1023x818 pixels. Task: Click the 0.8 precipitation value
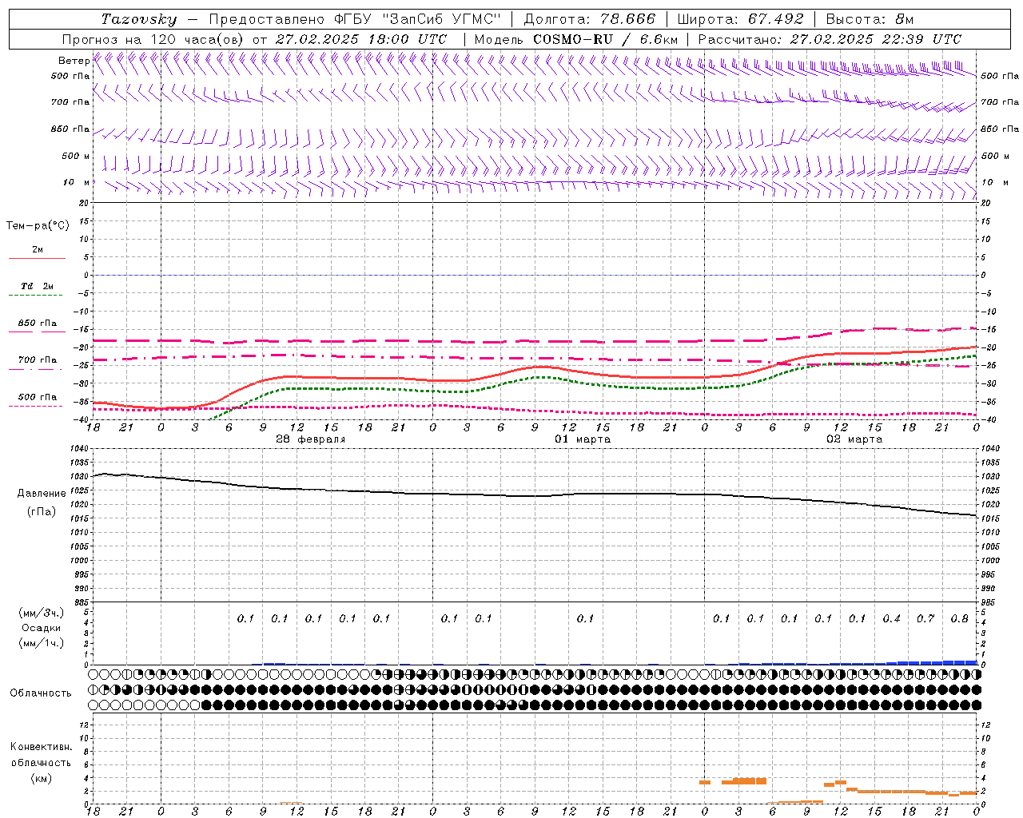pos(959,619)
